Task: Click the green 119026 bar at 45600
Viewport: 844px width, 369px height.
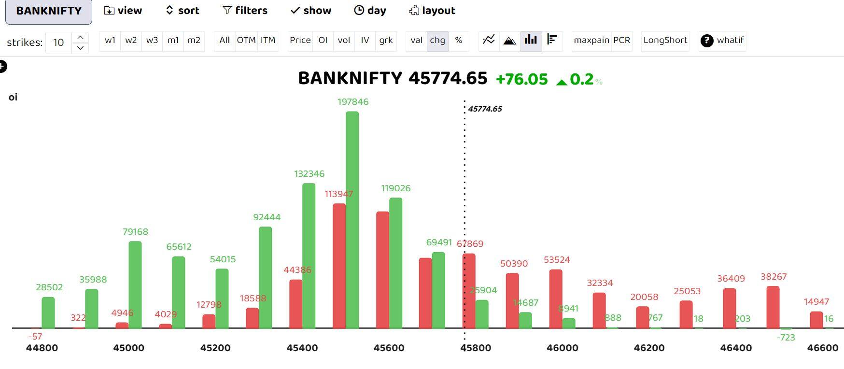Action: point(396,263)
